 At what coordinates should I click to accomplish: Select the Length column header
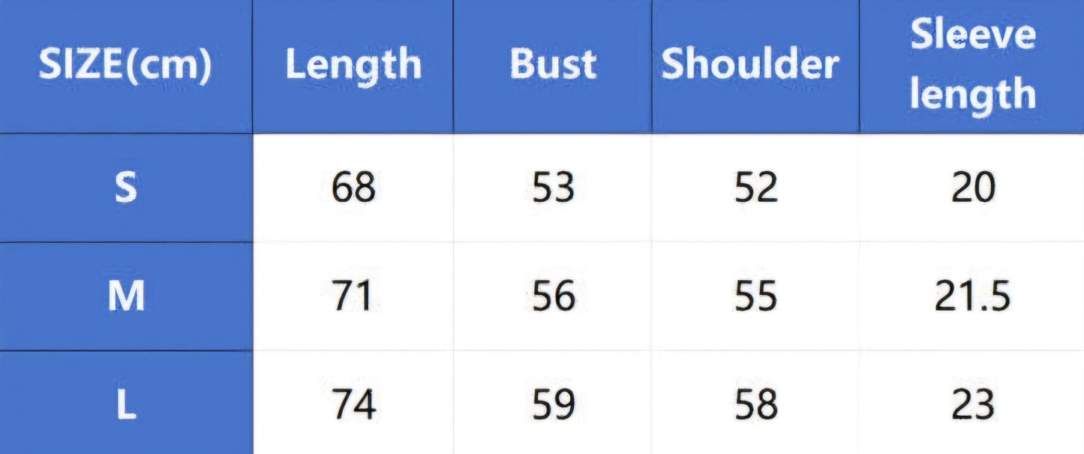point(353,66)
